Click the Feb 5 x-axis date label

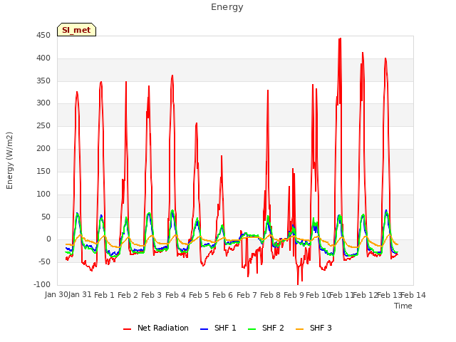pos(199,295)
